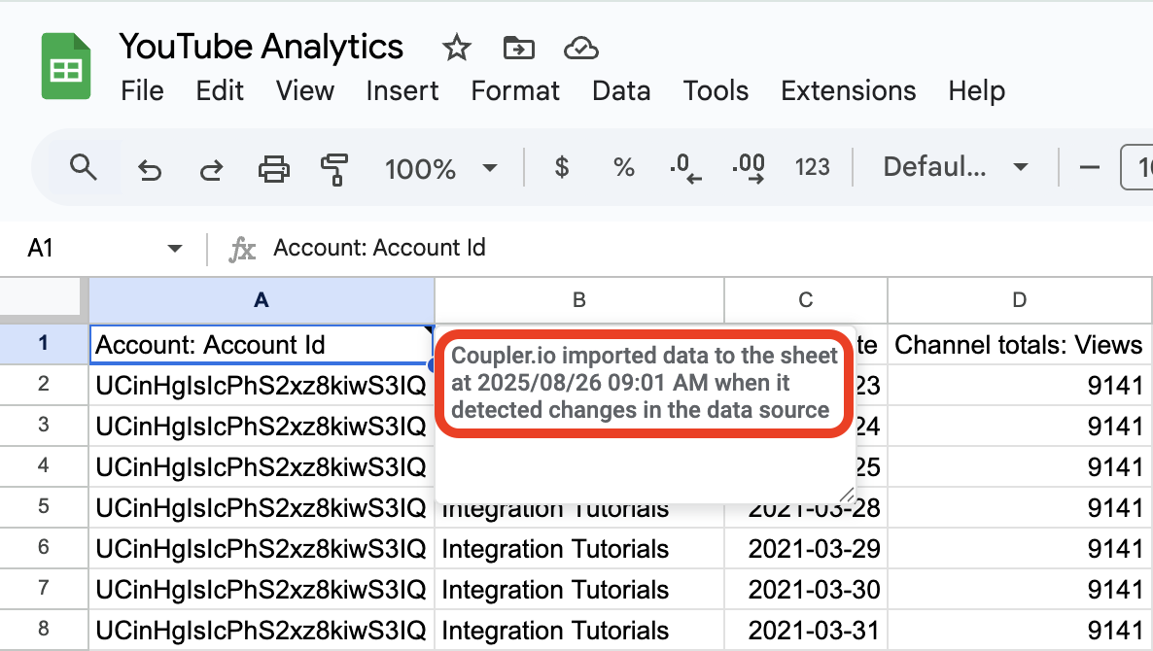The width and height of the screenshot is (1153, 651).
Task: Format as currency with dollar icon
Action: (562, 167)
